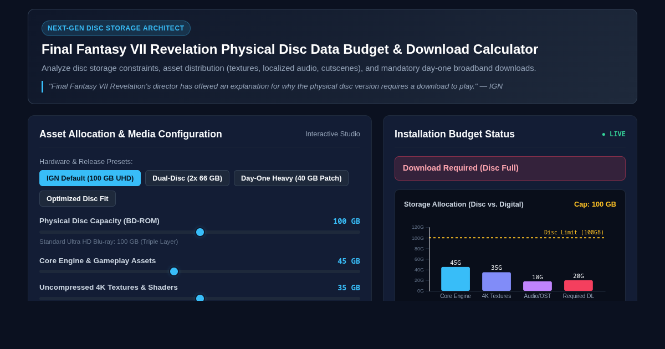Image resolution: width=665 pixels, height=349 pixels.
Task: Click the Standard Ultra HD Blu-ray hint text
Action: coord(109,242)
